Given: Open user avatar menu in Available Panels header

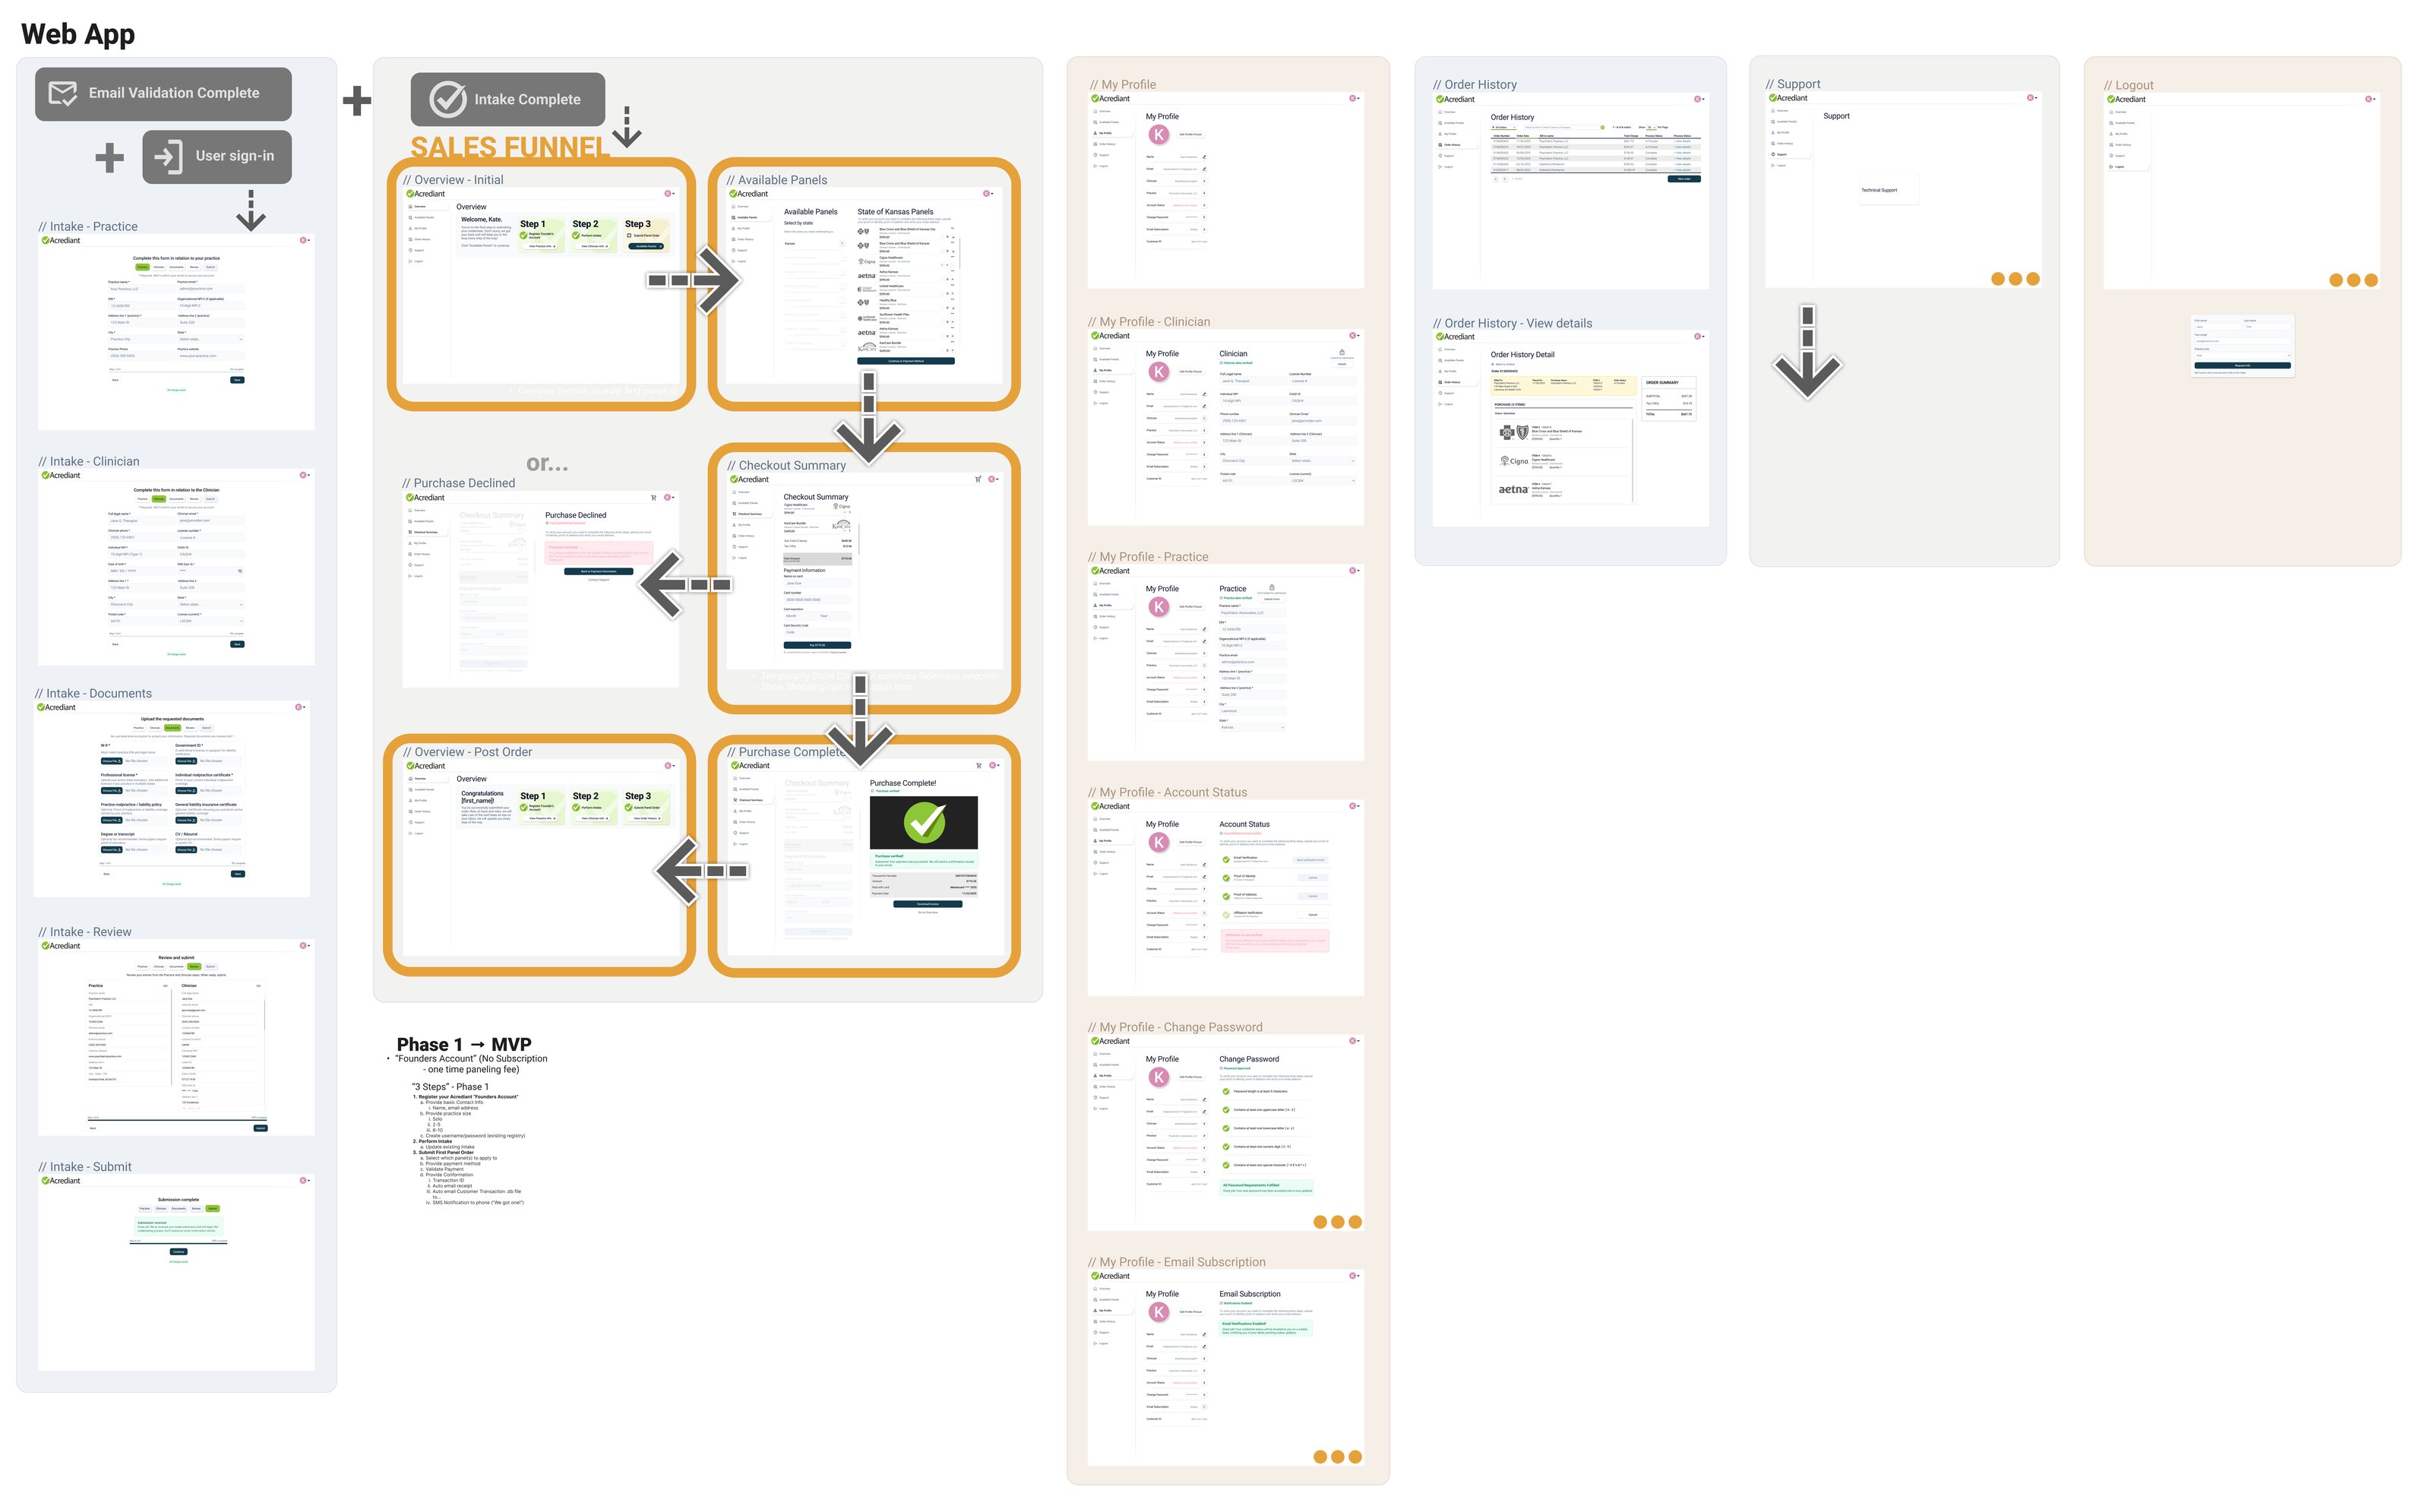Looking at the screenshot, I should (x=987, y=194).
